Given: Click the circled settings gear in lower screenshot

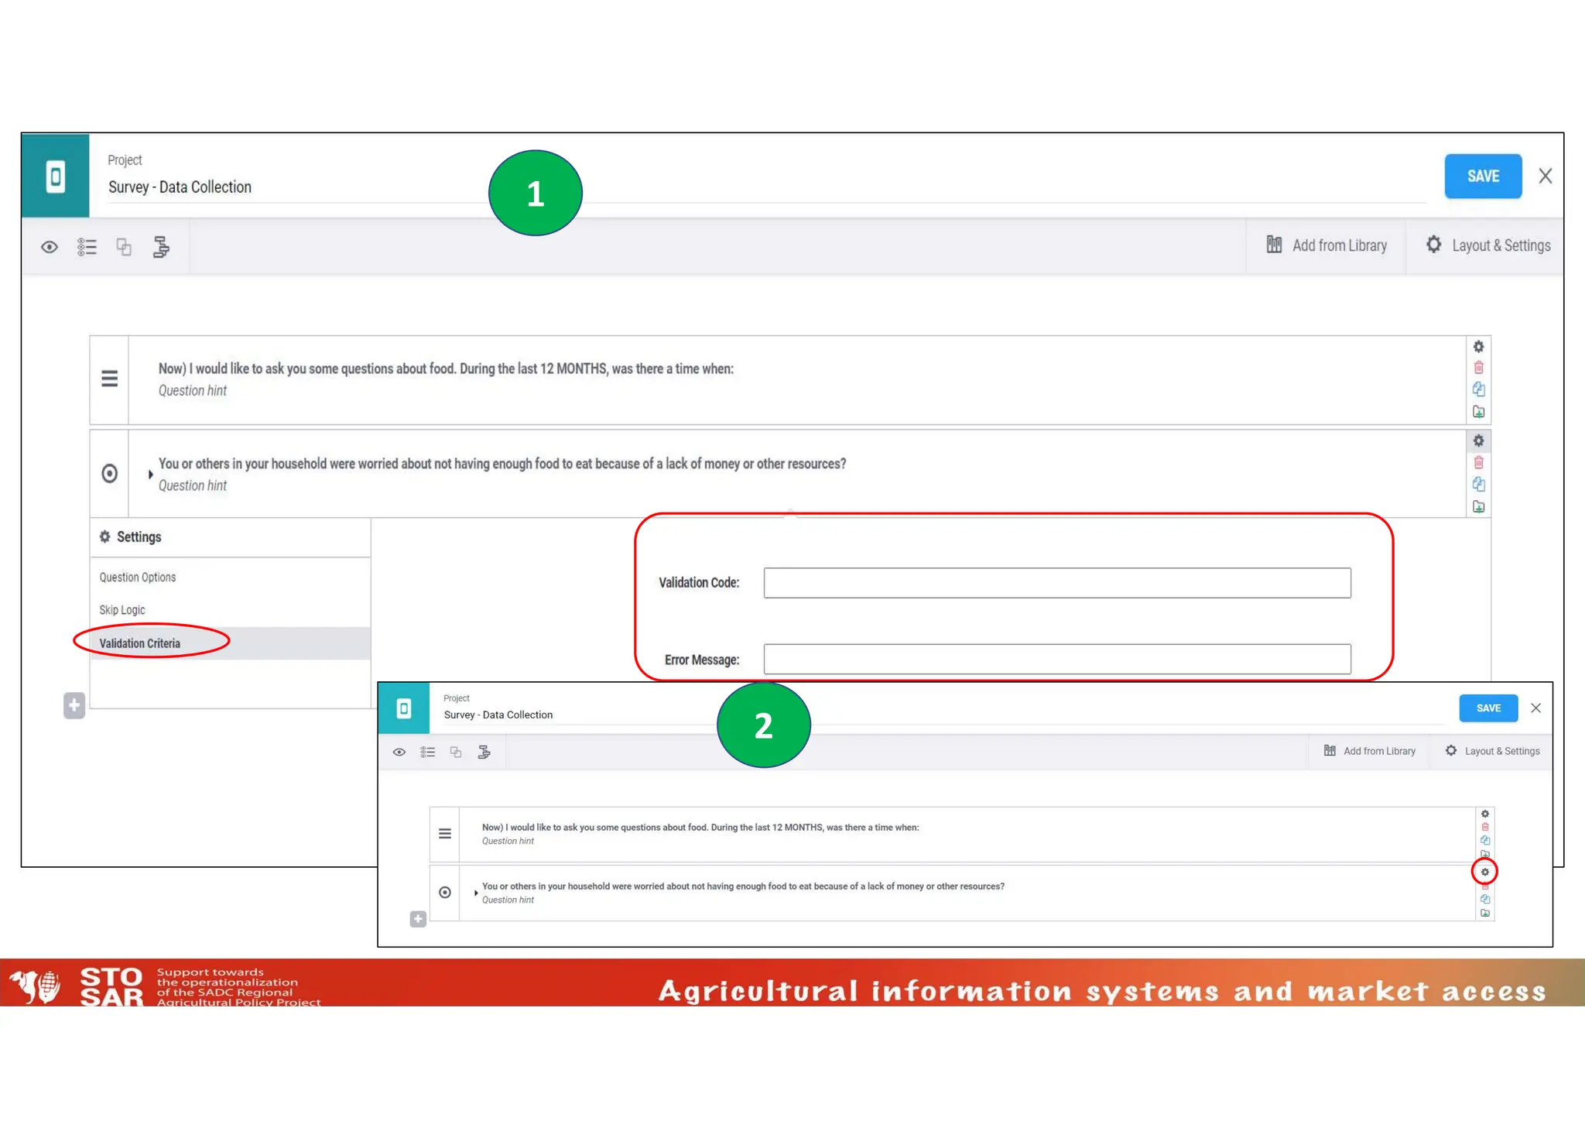Looking at the screenshot, I should [x=1484, y=872].
